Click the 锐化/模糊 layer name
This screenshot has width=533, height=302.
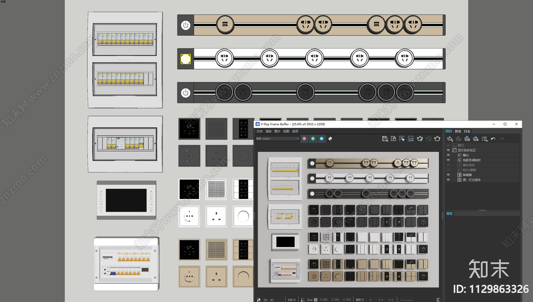(x=469, y=170)
